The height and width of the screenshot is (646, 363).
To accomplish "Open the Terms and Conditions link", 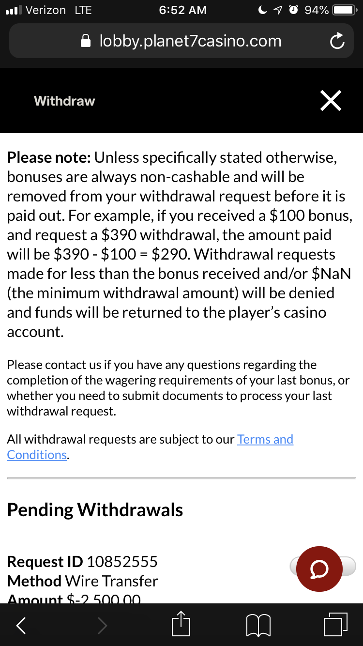I will [x=150, y=447].
